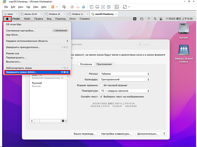Screen dimensions: 197x147
Task: Open Control Center icon in menu bar
Action: coord(161,19)
